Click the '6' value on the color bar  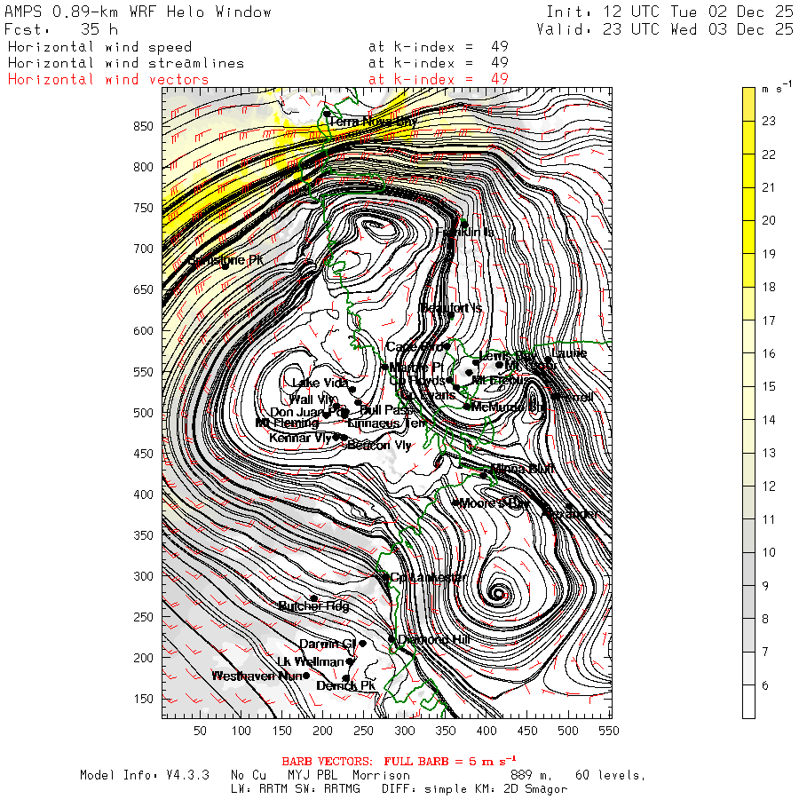point(765,685)
